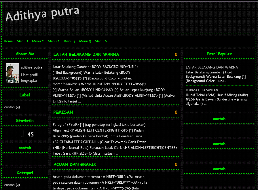Open the ACUAN DAN GRAFIK post title

75,164
